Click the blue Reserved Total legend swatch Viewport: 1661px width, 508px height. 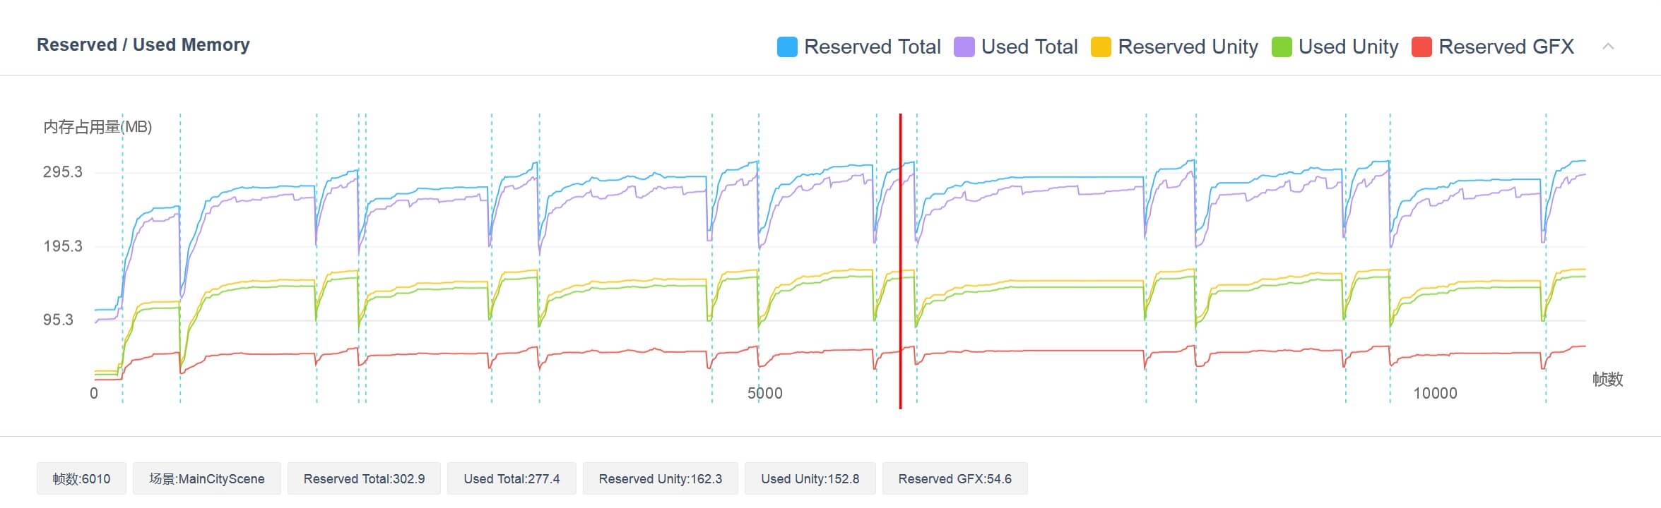coord(787,47)
